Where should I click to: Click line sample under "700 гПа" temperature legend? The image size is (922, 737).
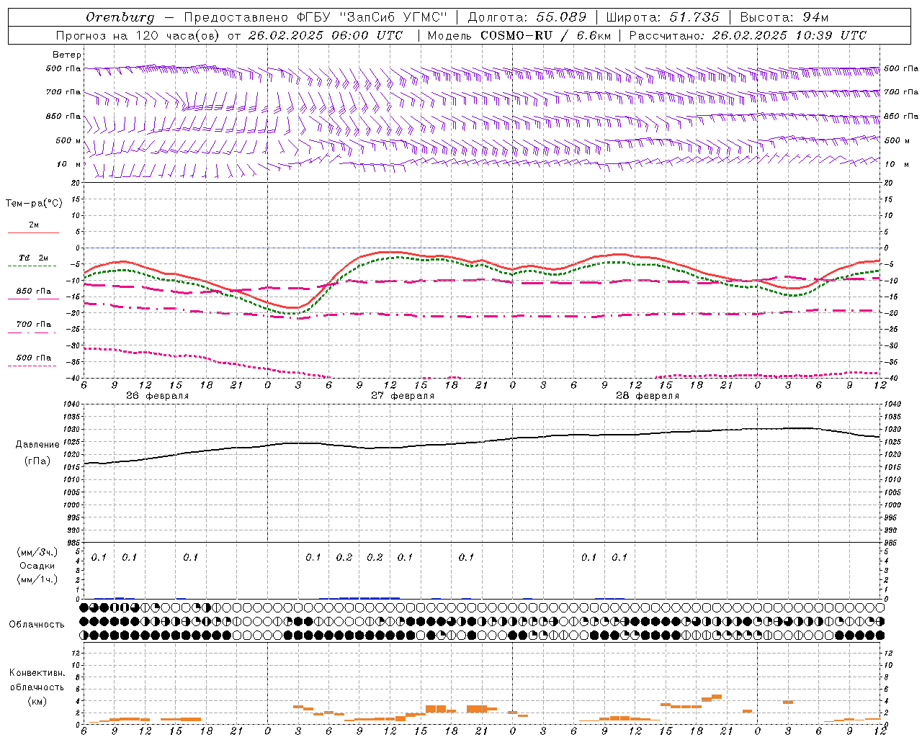coord(33,333)
